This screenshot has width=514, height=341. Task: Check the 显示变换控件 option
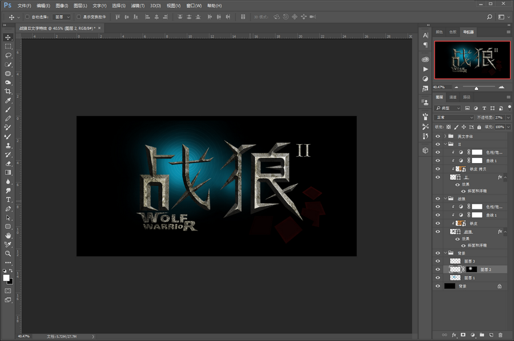click(79, 17)
